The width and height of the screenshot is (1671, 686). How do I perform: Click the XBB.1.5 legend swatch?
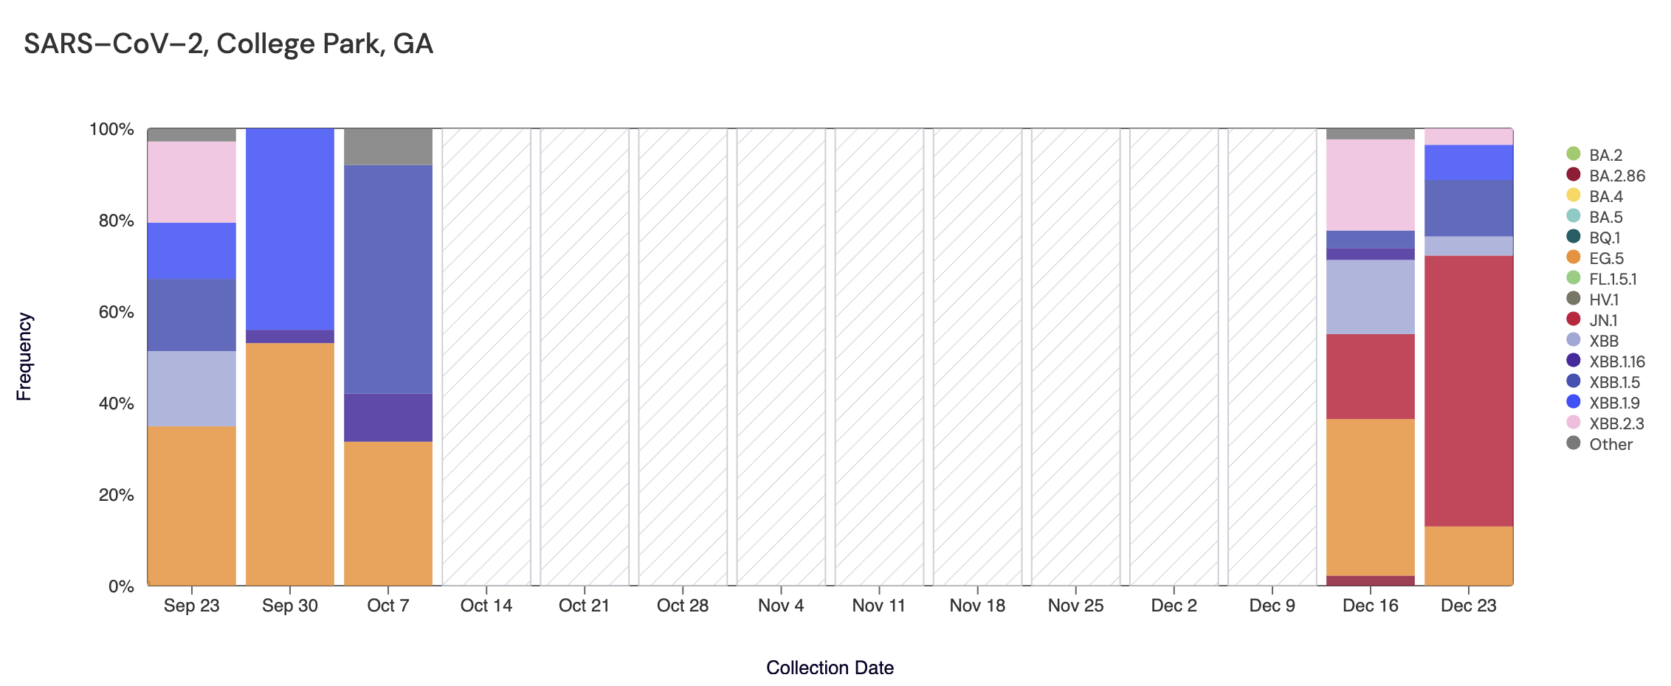(1574, 382)
